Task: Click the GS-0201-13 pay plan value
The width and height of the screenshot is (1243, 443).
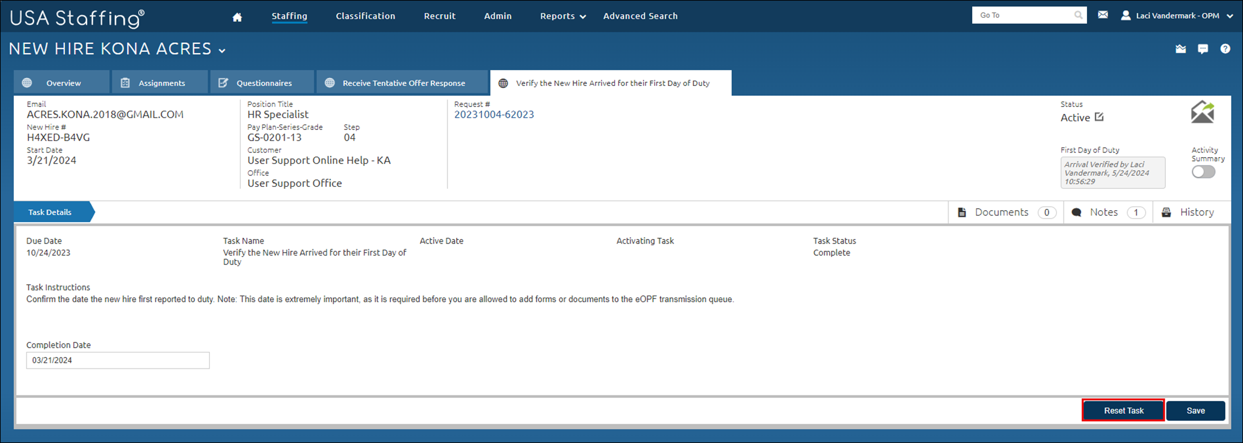Action: (x=275, y=138)
